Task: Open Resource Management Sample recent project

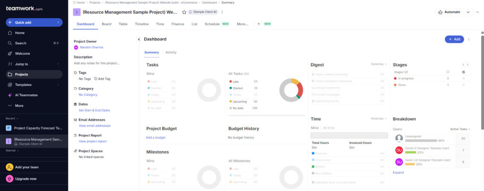Action: (x=34, y=141)
